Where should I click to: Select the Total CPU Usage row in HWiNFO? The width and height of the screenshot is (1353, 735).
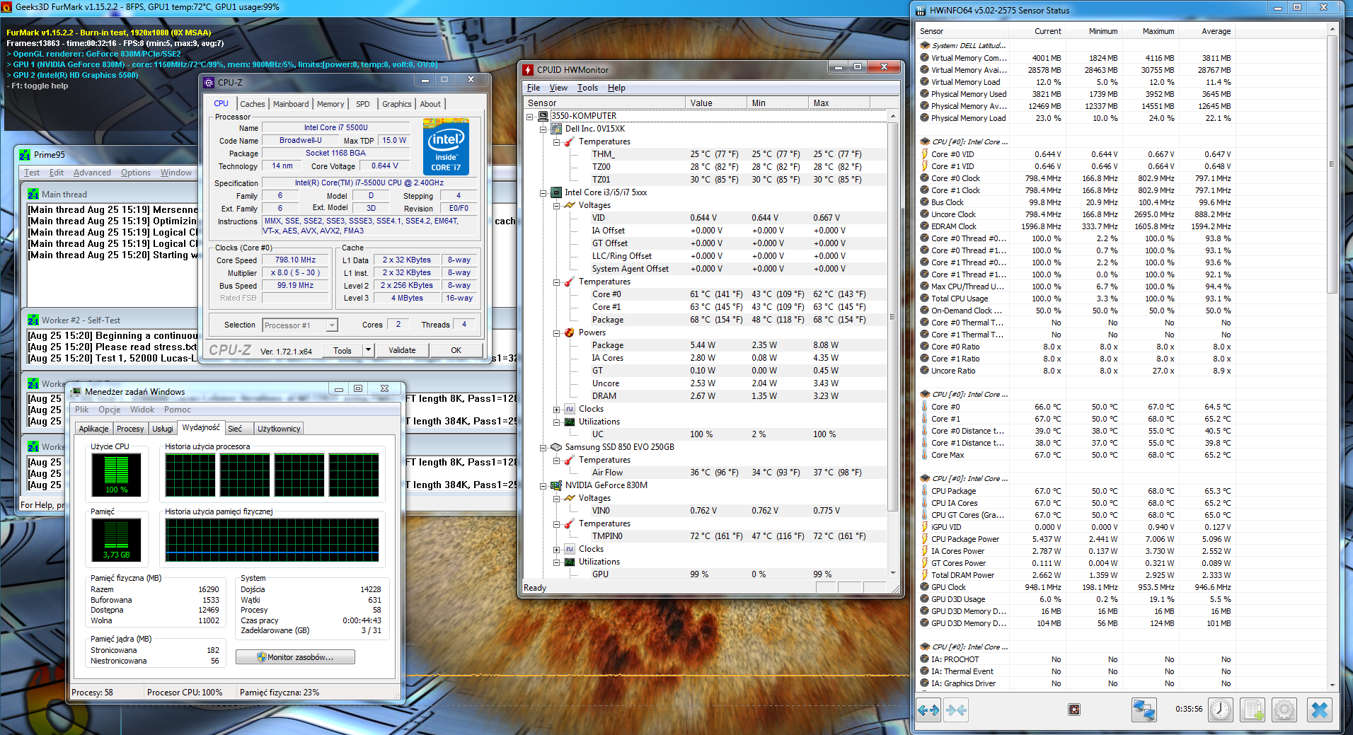click(x=1077, y=299)
